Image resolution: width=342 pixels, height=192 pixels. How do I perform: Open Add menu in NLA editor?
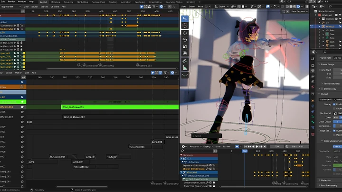coord(34,73)
